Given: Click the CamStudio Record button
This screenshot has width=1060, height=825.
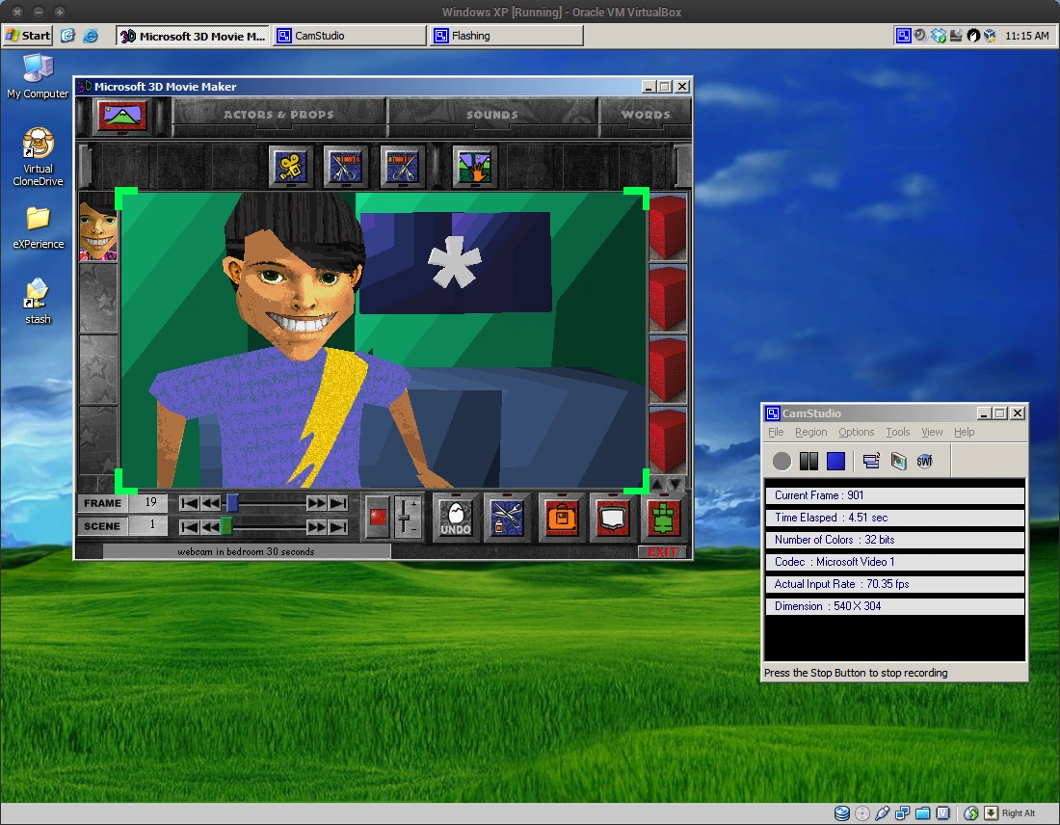Looking at the screenshot, I should pyautogui.click(x=782, y=462).
